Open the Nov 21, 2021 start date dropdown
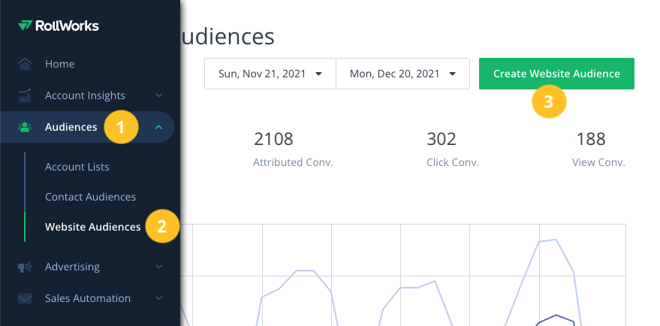The width and height of the screenshot is (660, 326). tap(270, 74)
